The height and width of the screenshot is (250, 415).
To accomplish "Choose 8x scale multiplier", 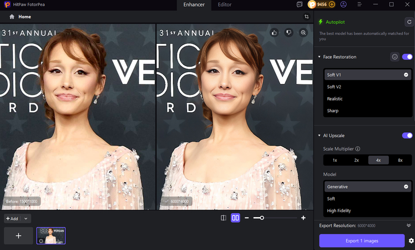I will [400, 160].
